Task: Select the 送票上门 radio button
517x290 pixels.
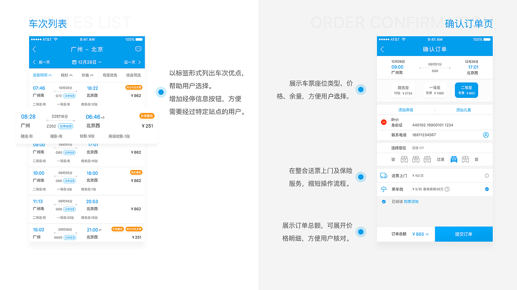Action: [x=487, y=176]
